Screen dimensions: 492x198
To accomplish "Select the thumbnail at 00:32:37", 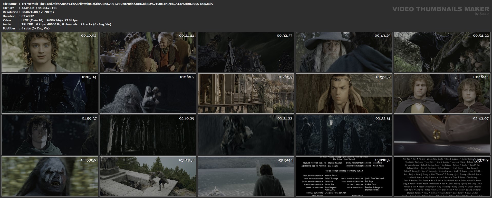I will click(246, 52).
